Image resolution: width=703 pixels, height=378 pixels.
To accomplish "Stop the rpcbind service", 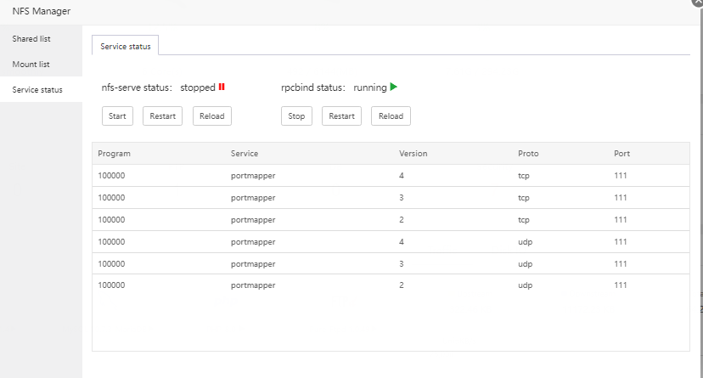I will click(x=296, y=116).
